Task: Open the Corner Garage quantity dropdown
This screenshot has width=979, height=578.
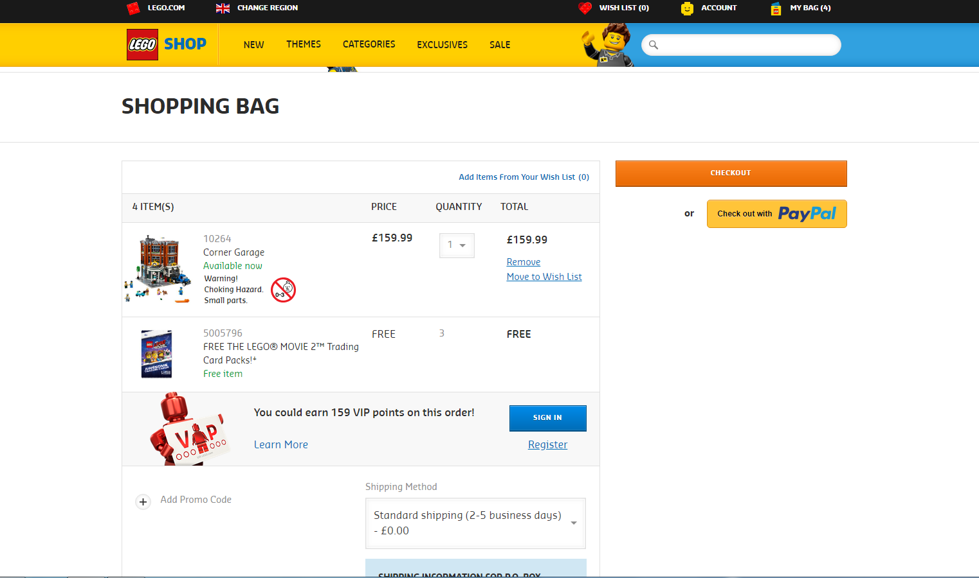Action: (457, 245)
